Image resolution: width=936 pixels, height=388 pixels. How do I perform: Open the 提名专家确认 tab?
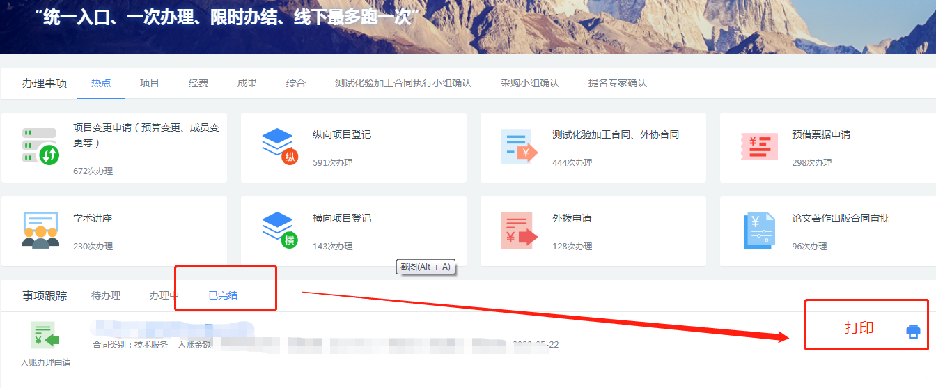618,83
